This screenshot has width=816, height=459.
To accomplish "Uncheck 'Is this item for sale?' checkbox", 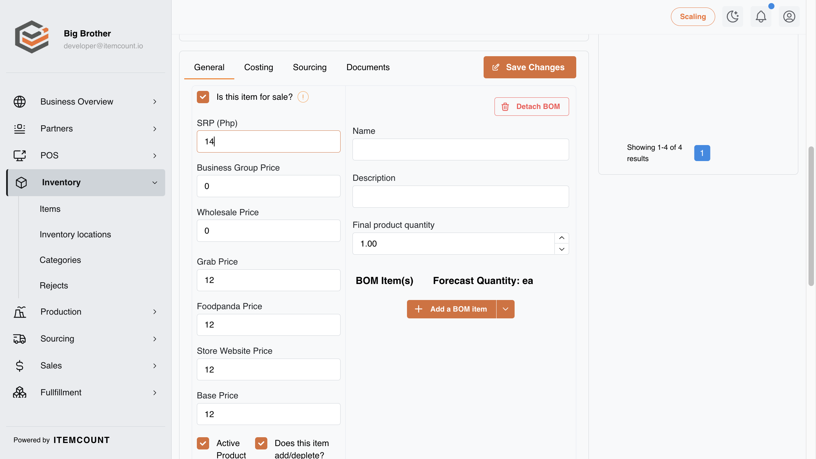I will pyautogui.click(x=203, y=97).
